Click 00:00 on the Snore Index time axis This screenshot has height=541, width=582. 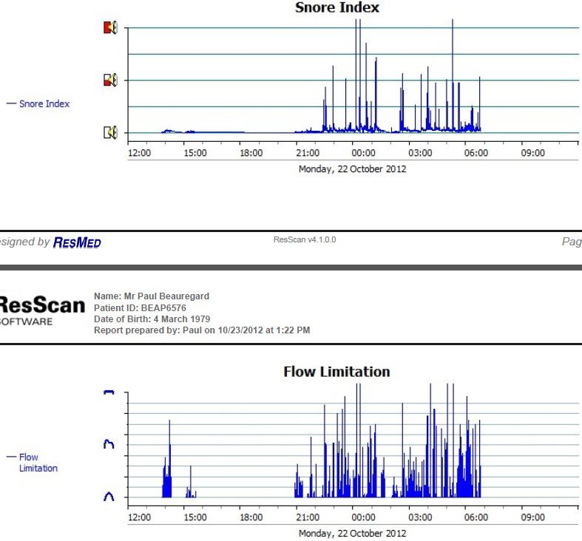click(363, 153)
